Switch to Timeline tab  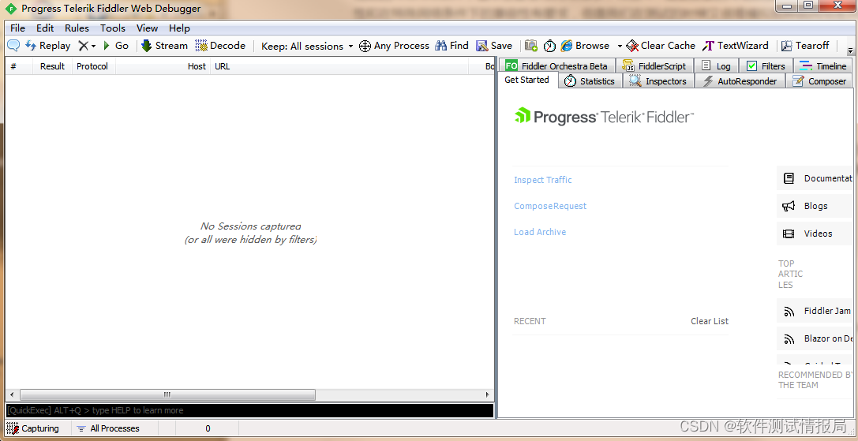click(823, 65)
